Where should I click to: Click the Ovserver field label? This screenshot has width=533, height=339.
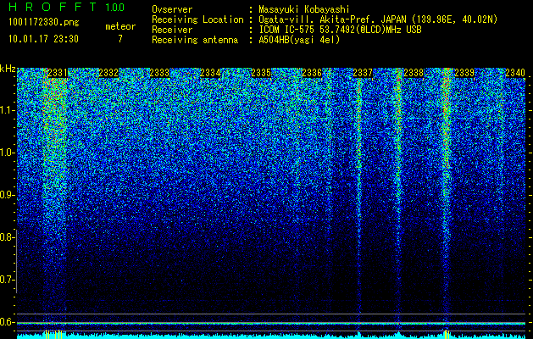click(172, 10)
